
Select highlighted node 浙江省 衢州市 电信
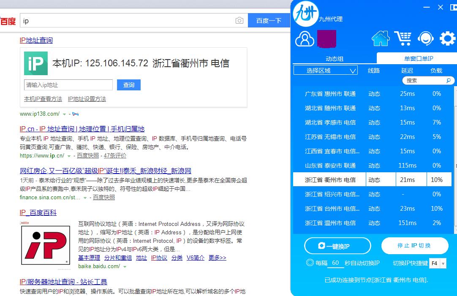372,180
